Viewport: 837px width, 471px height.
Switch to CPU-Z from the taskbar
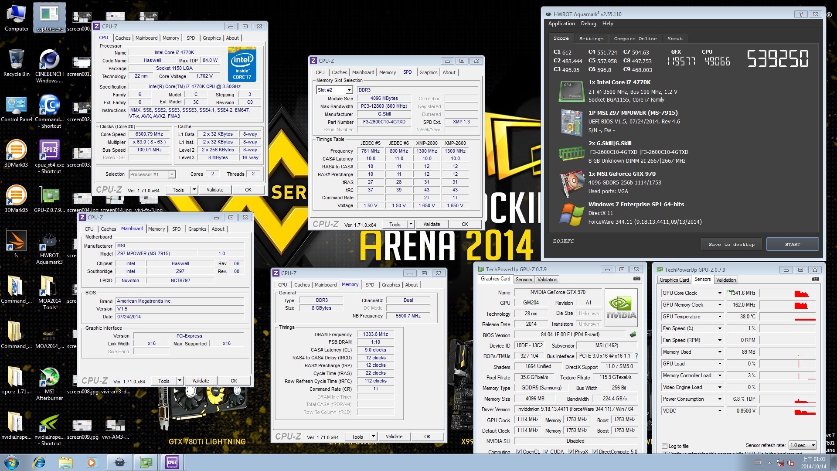[172, 462]
